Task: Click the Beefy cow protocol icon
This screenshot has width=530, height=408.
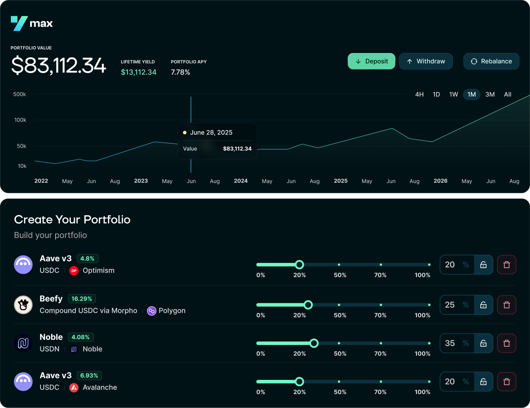Action: tap(23, 305)
